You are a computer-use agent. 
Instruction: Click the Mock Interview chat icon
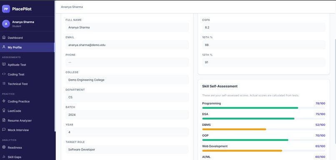click(x=4, y=130)
